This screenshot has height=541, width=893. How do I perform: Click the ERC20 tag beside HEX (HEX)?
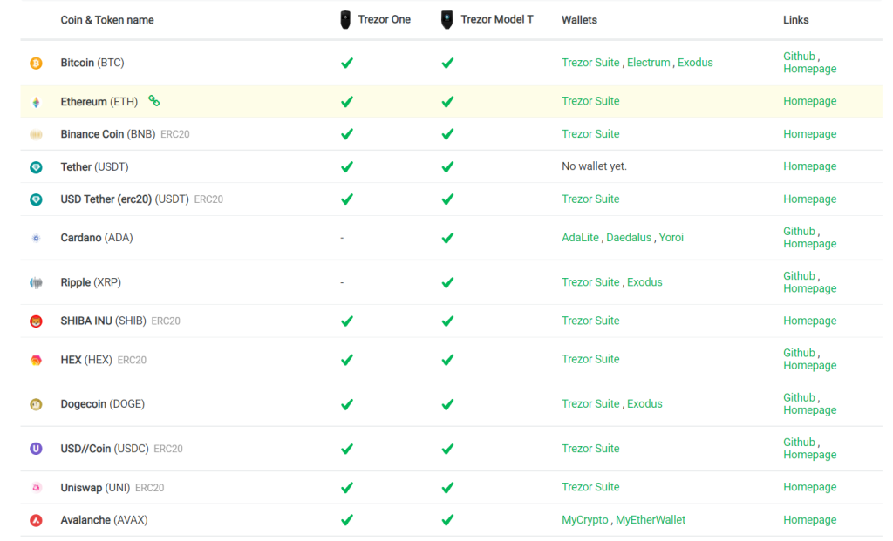tap(133, 360)
